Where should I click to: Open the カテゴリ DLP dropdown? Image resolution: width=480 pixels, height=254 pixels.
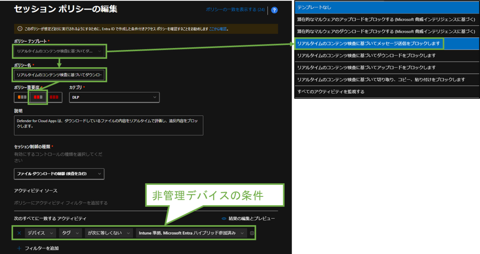pyautogui.click(x=114, y=97)
